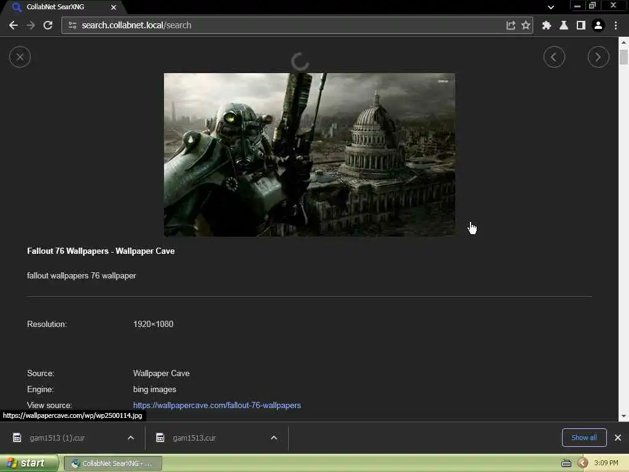Open the Chrome Labs flask icon

coord(564,25)
